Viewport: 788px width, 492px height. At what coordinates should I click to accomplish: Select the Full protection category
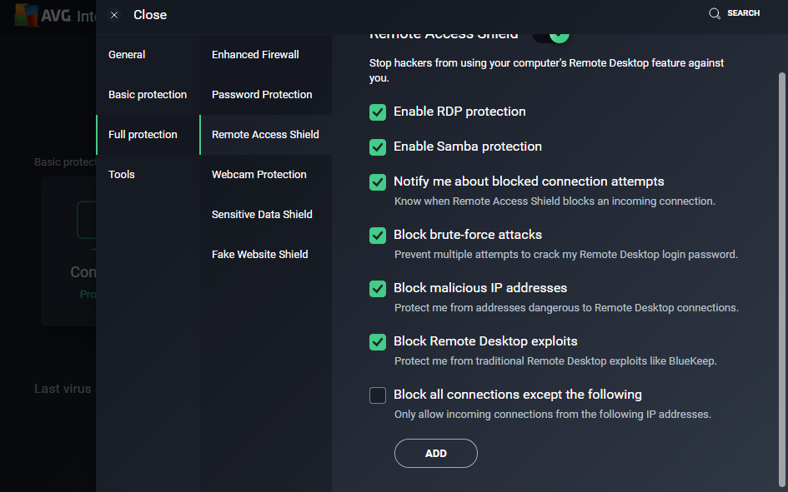[143, 135]
